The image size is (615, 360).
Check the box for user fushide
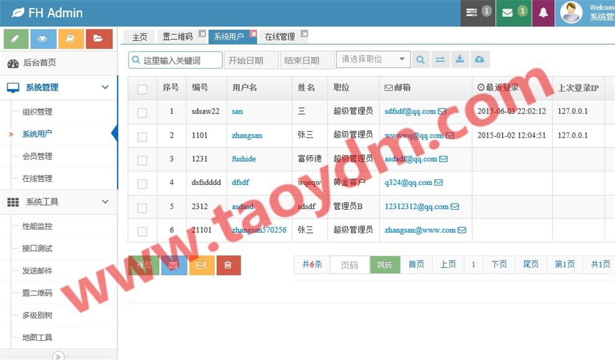point(142,160)
